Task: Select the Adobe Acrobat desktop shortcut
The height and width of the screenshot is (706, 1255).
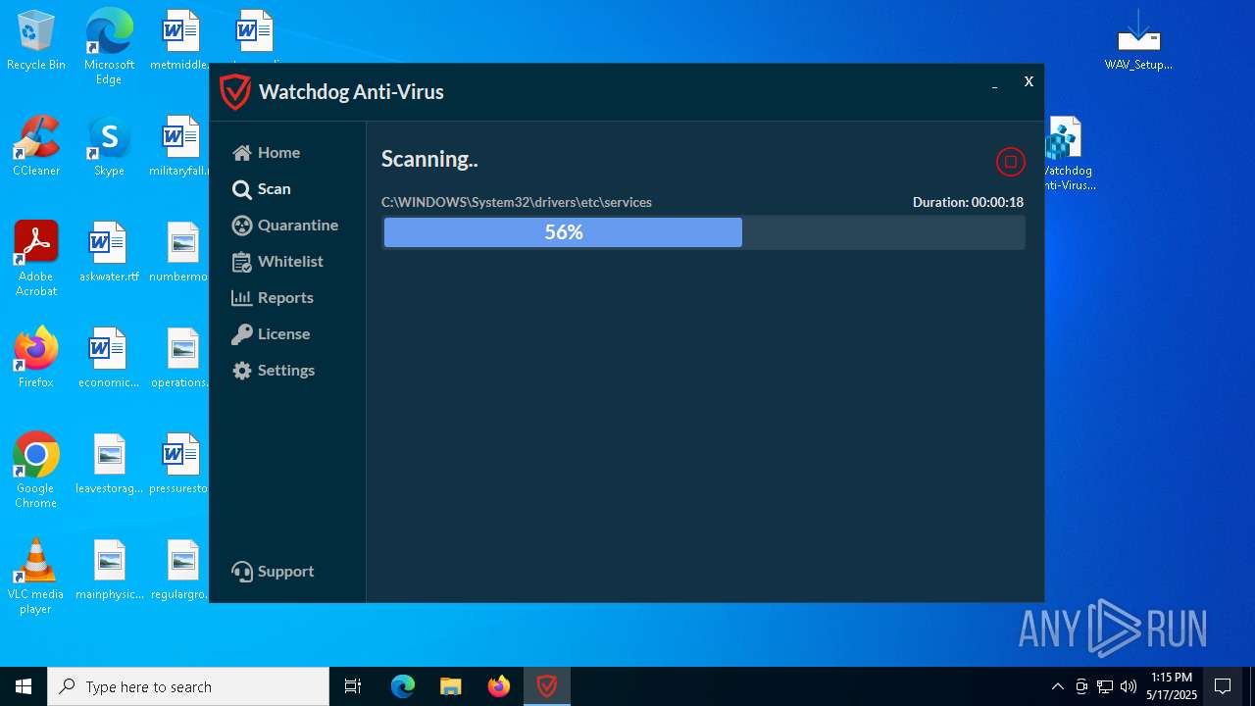Action: tap(36, 259)
